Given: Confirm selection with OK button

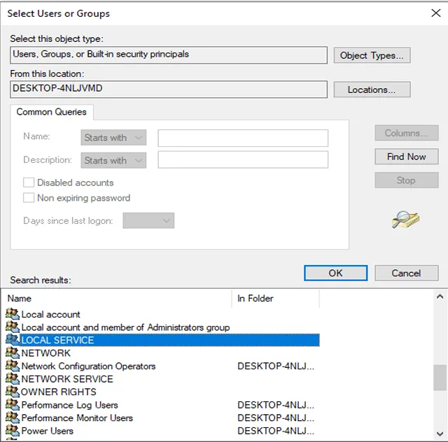Looking at the screenshot, I should tap(336, 273).
